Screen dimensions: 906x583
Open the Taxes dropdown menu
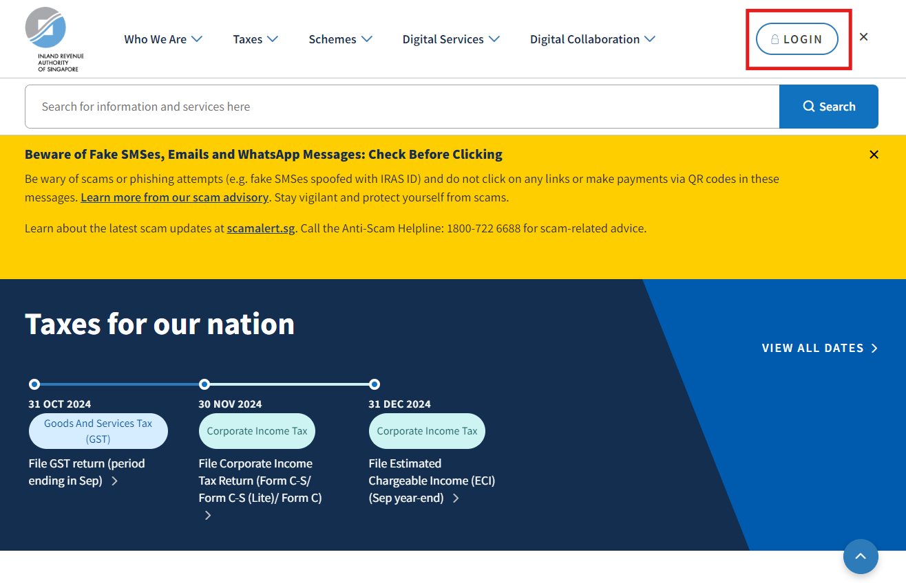pos(255,39)
